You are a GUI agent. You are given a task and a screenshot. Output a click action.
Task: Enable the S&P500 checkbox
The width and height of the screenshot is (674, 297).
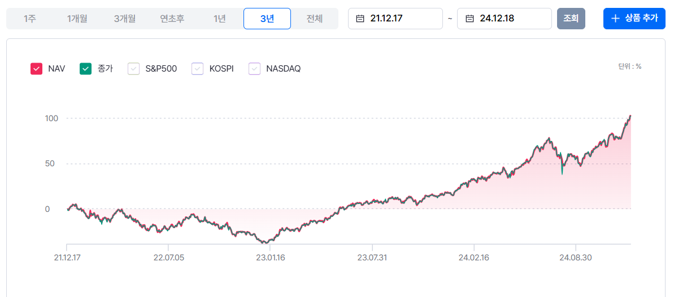click(x=134, y=69)
